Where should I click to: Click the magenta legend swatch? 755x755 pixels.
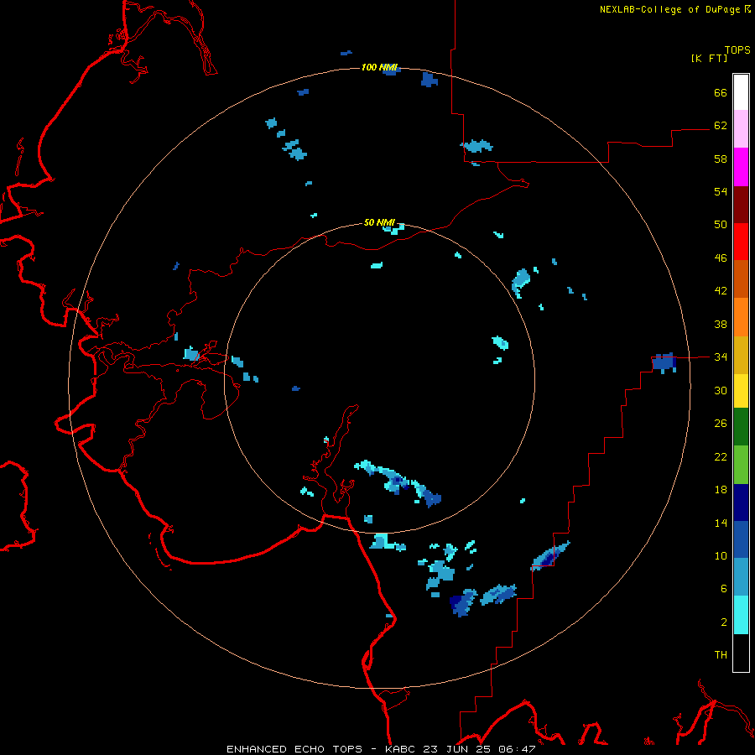[741, 167]
